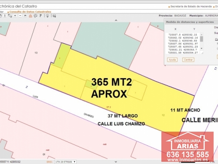Click the Ayuda button
The height and width of the screenshot is (164, 218).
point(172,60)
